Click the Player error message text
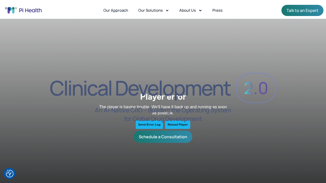The image size is (326, 183). tap(163, 97)
